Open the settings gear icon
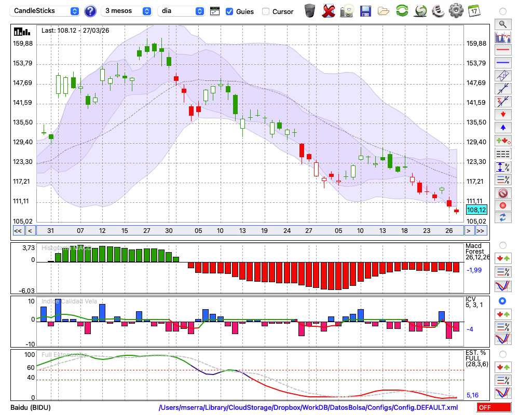 (x=456, y=11)
